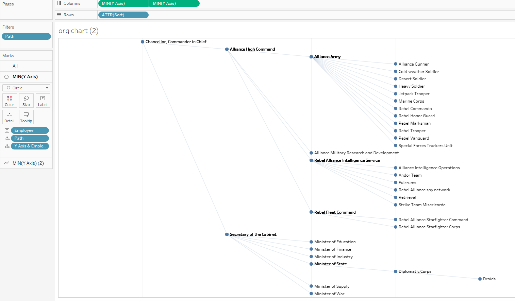Click the Rows shelf list icon
This screenshot has height=301, width=515.
(x=60, y=15)
